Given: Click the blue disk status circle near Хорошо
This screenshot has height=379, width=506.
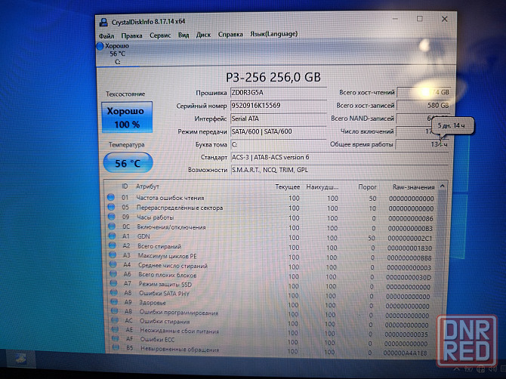Looking at the screenshot, I should [100, 46].
